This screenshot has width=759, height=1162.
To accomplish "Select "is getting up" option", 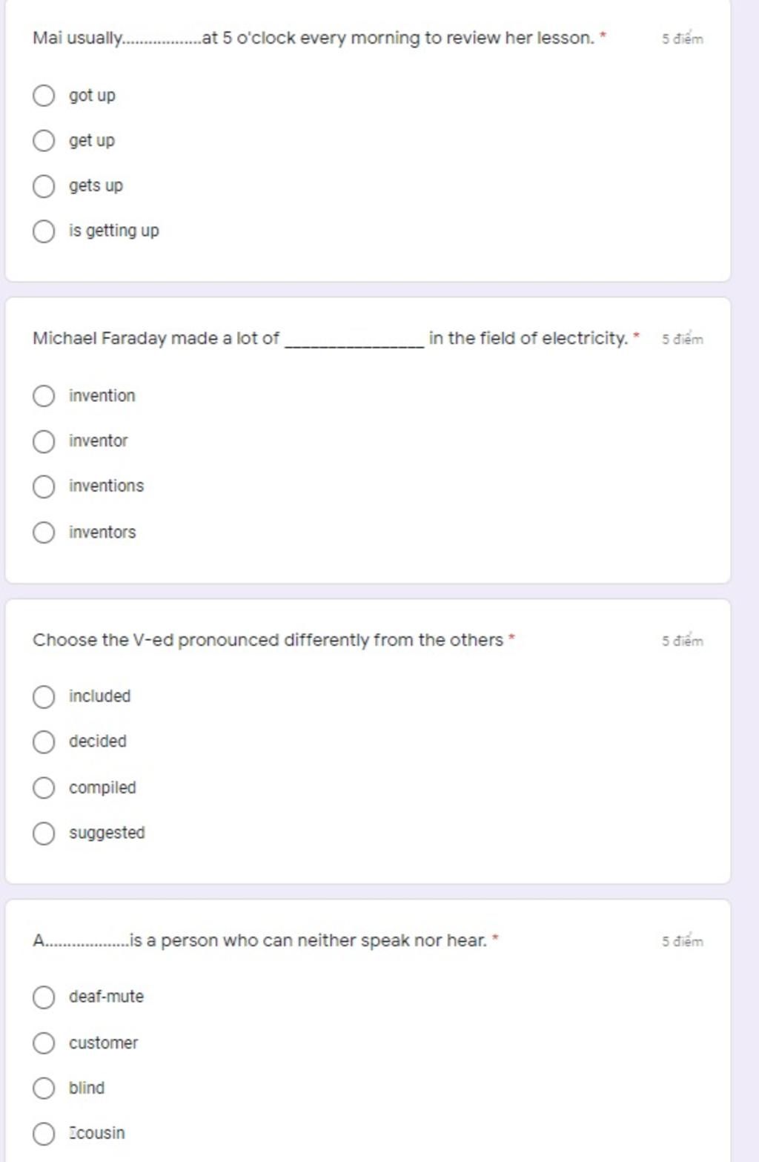I will pyautogui.click(x=44, y=231).
